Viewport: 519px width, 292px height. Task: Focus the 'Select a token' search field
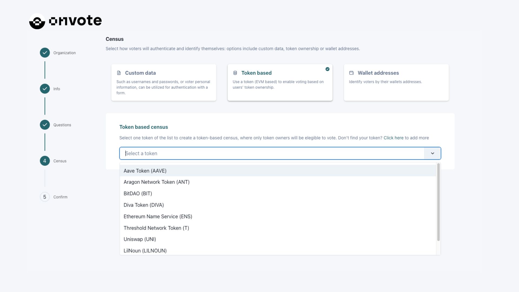(x=272, y=153)
